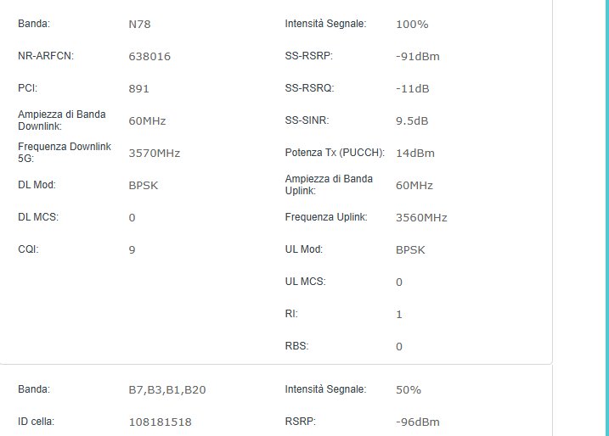Select the 3570MHz downlink frequency value

[x=154, y=154]
